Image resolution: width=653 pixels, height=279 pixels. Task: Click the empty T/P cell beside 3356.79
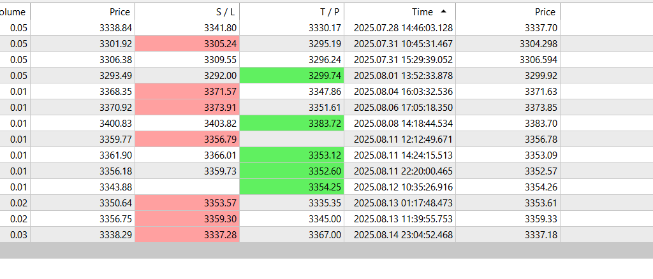[x=291, y=139]
